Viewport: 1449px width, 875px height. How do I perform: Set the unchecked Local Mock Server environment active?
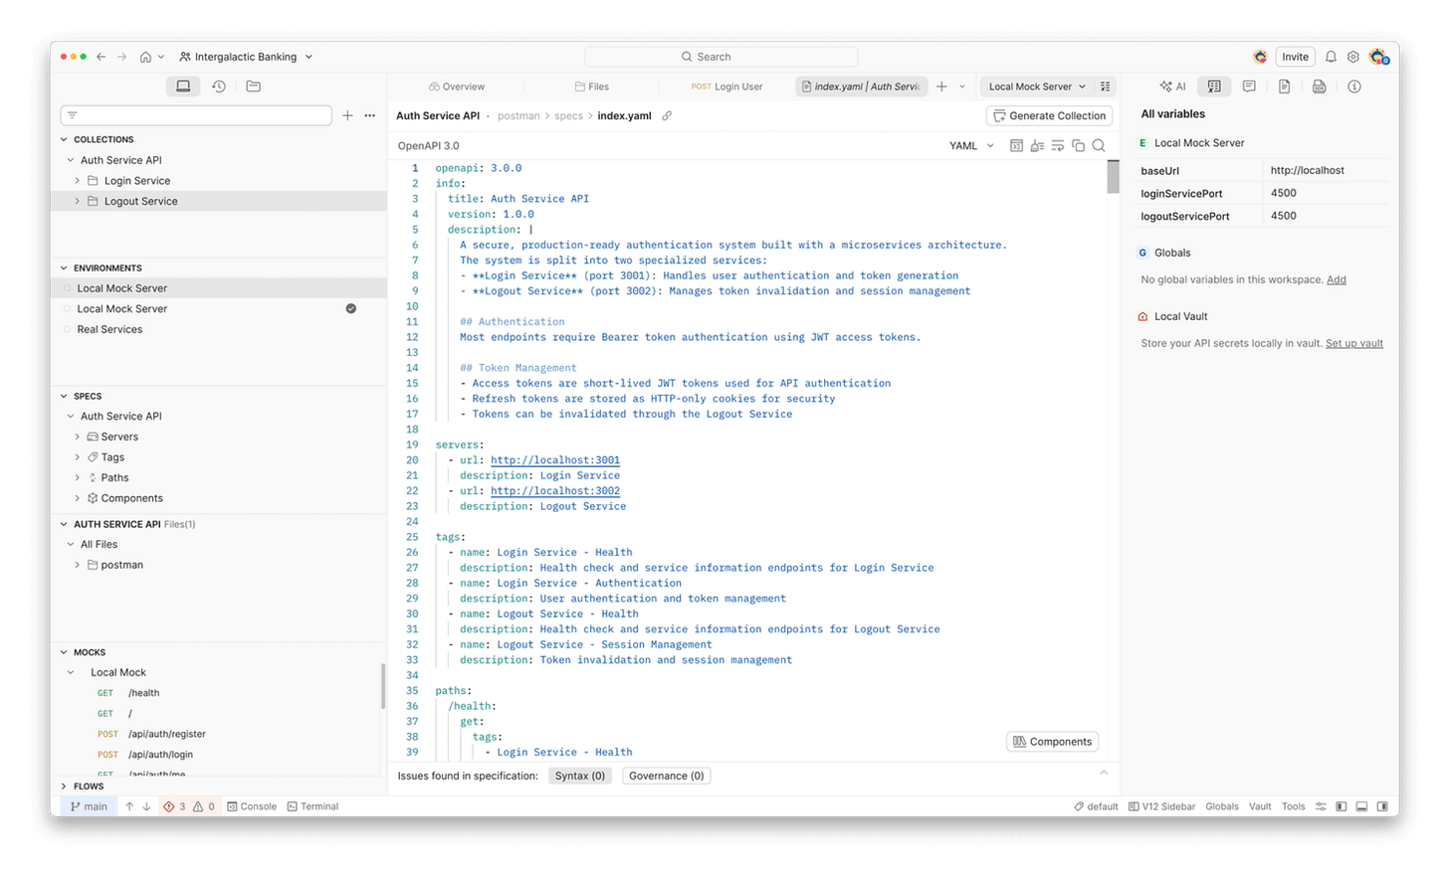[68, 288]
